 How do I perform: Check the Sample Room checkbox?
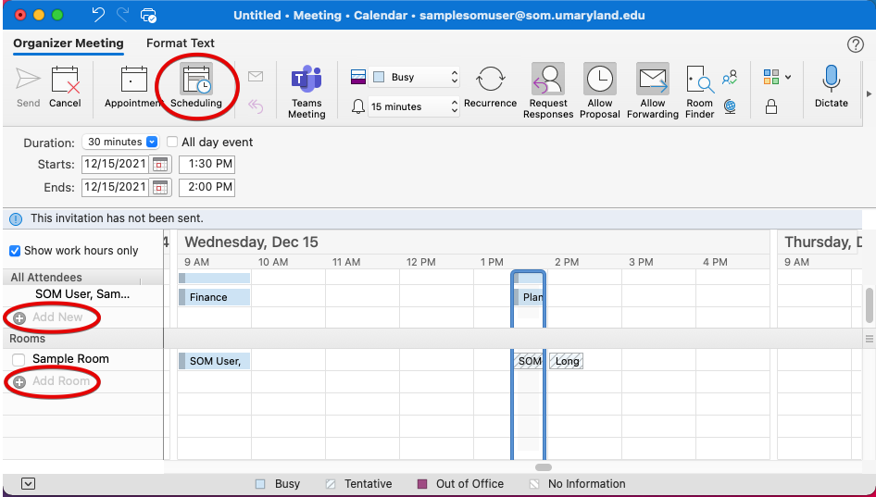[x=19, y=359]
